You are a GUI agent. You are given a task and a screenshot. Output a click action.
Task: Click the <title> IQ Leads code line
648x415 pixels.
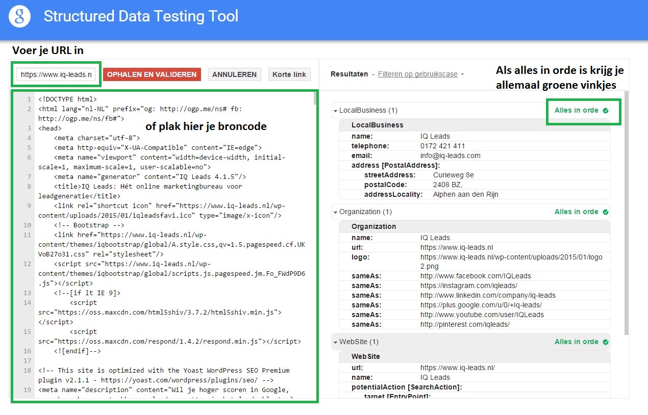pos(140,191)
